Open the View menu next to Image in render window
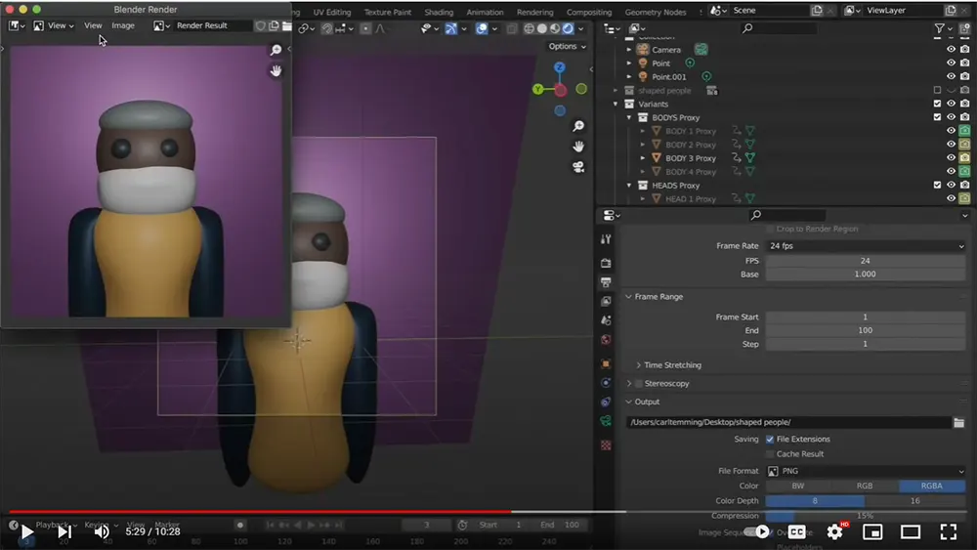This screenshot has height=550, width=977. tap(93, 25)
